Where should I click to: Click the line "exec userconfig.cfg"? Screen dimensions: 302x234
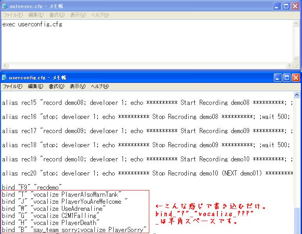32,24
